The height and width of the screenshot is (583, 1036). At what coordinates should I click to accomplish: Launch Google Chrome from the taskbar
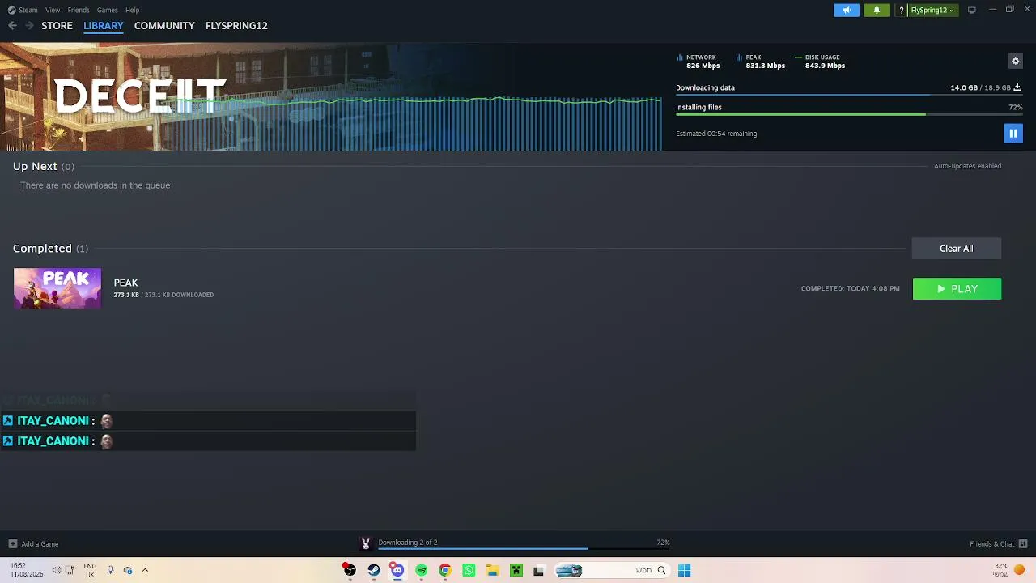click(x=444, y=570)
